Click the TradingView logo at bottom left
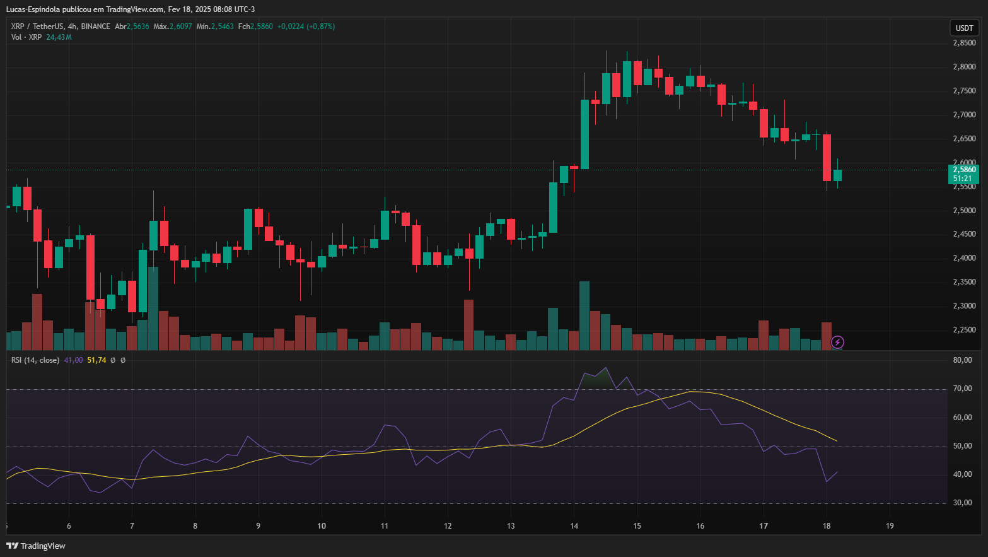988x557 pixels. (36, 546)
